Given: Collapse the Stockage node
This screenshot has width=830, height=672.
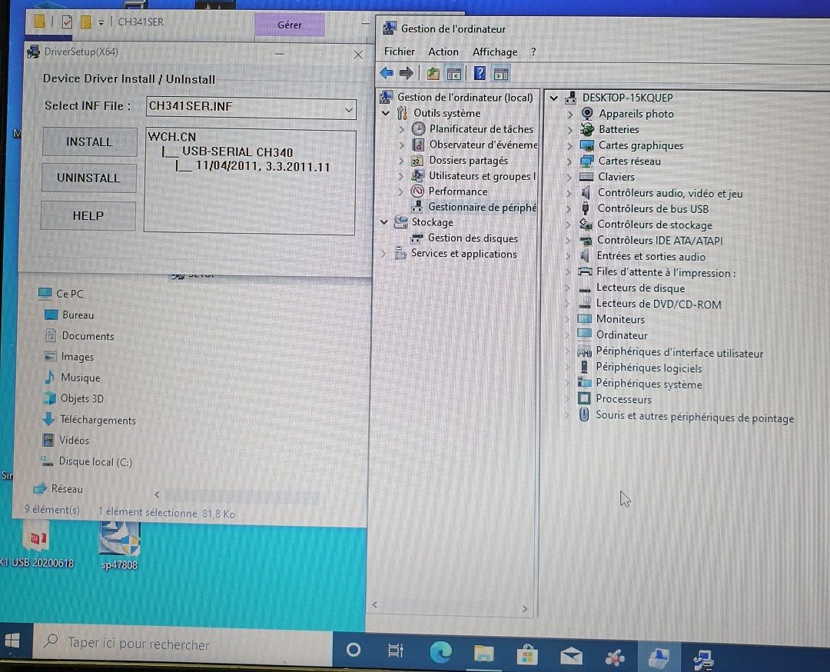Looking at the screenshot, I should [x=384, y=222].
